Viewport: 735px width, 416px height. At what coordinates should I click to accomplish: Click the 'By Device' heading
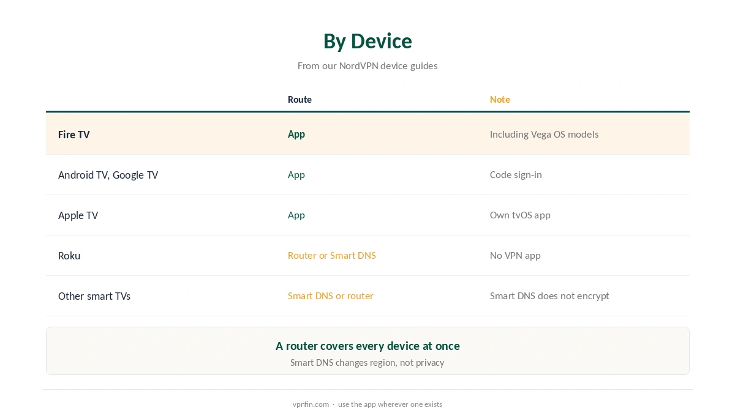367,41
